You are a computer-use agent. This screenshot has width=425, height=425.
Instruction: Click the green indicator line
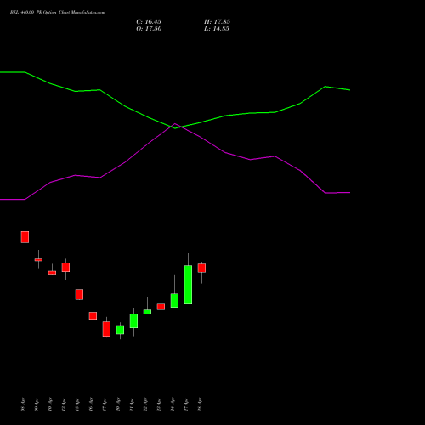click(x=175, y=128)
